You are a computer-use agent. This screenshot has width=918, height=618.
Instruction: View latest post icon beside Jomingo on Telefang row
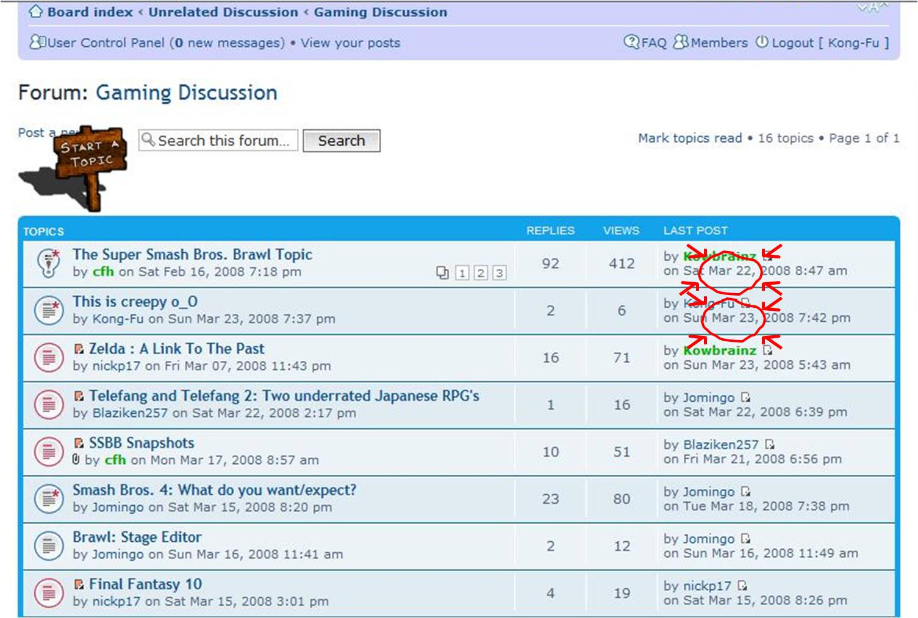[745, 397]
